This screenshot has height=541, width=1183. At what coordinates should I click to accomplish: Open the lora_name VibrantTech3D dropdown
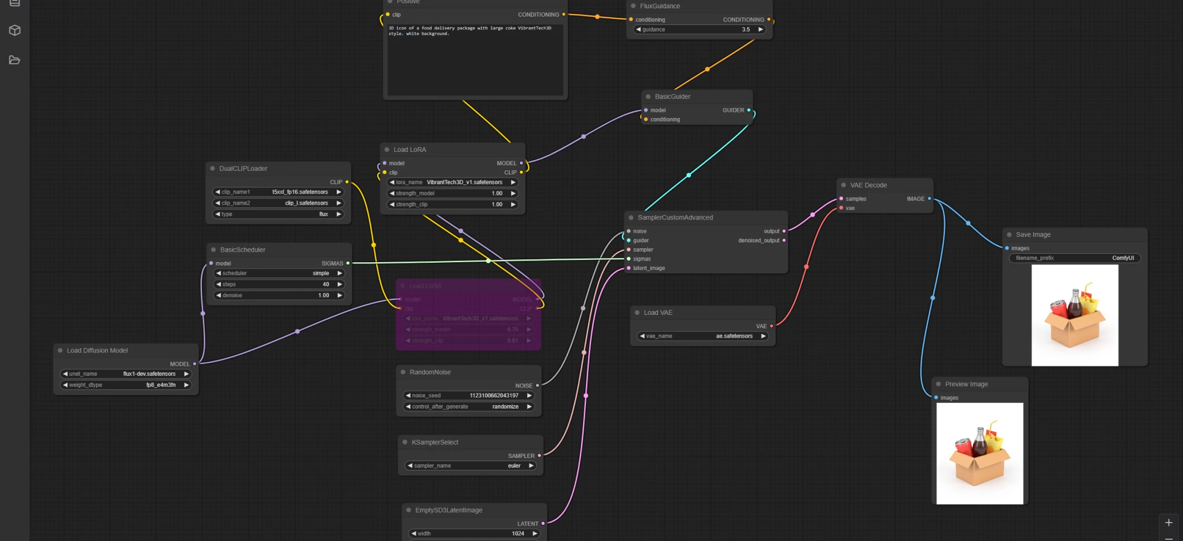tap(452, 182)
